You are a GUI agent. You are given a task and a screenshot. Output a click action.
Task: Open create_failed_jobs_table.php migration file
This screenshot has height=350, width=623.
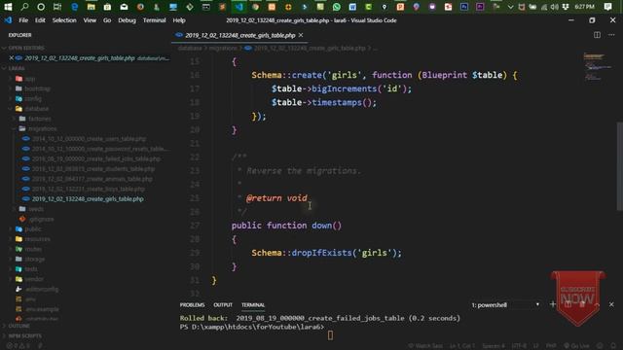coord(96,158)
